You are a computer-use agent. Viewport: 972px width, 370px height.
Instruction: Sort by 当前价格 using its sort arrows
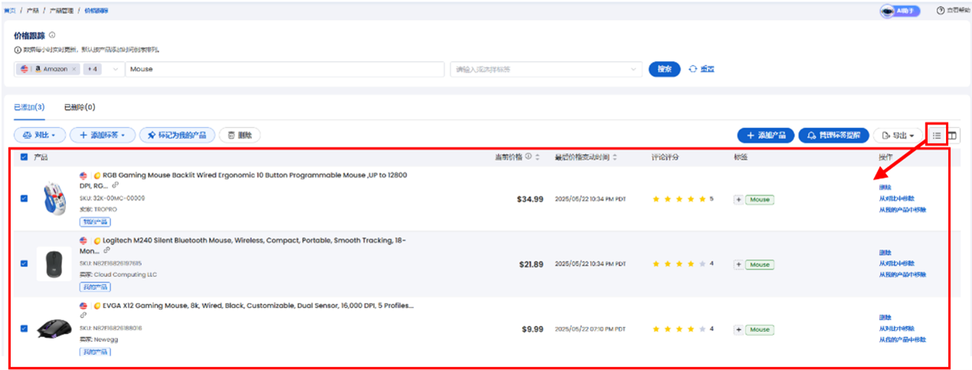click(538, 157)
